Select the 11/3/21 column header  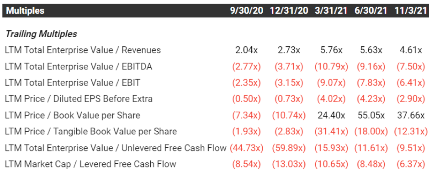411,11
